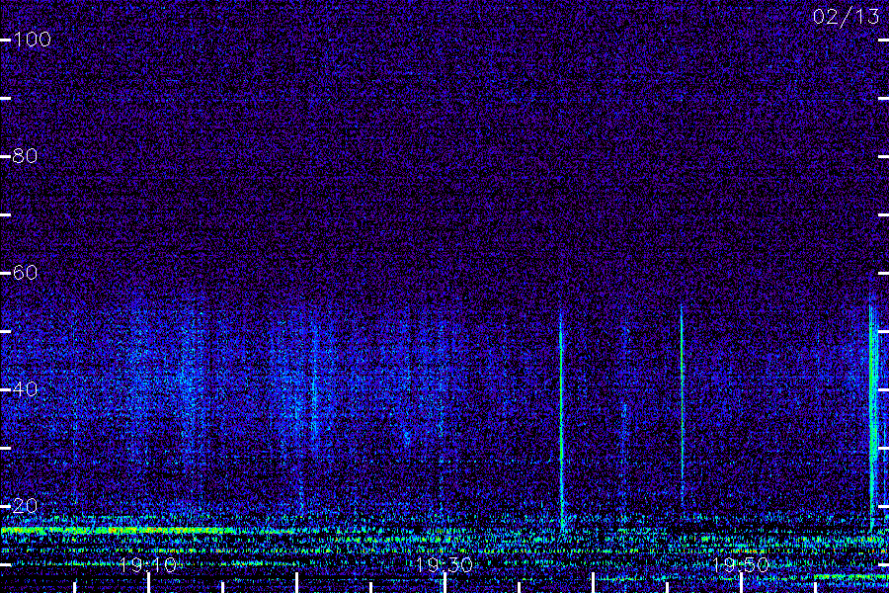
Task: Click the 40 frequency axis label
Action: tap(25, 389)
